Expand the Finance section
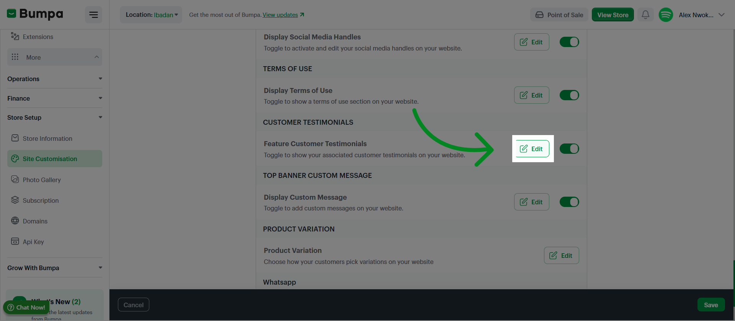Screen dimensions: 735x321 pos(55,98)
